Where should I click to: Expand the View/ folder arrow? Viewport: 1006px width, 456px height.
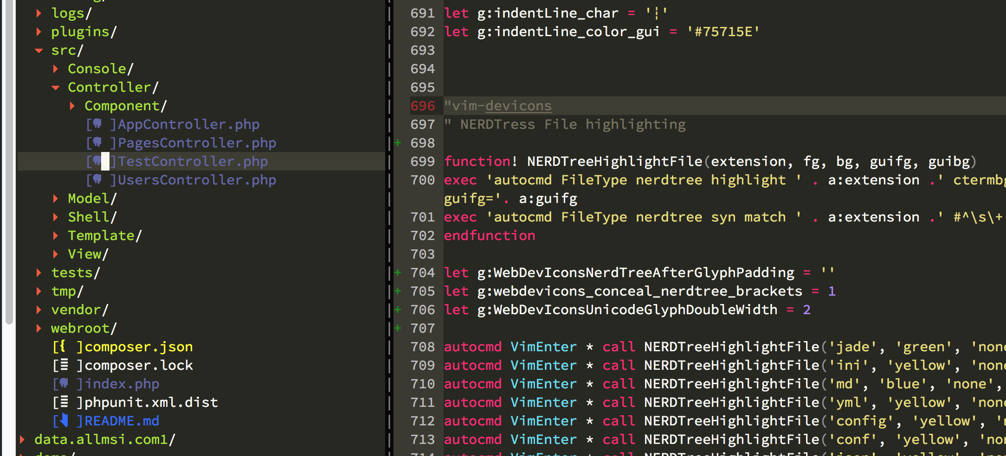56,254
